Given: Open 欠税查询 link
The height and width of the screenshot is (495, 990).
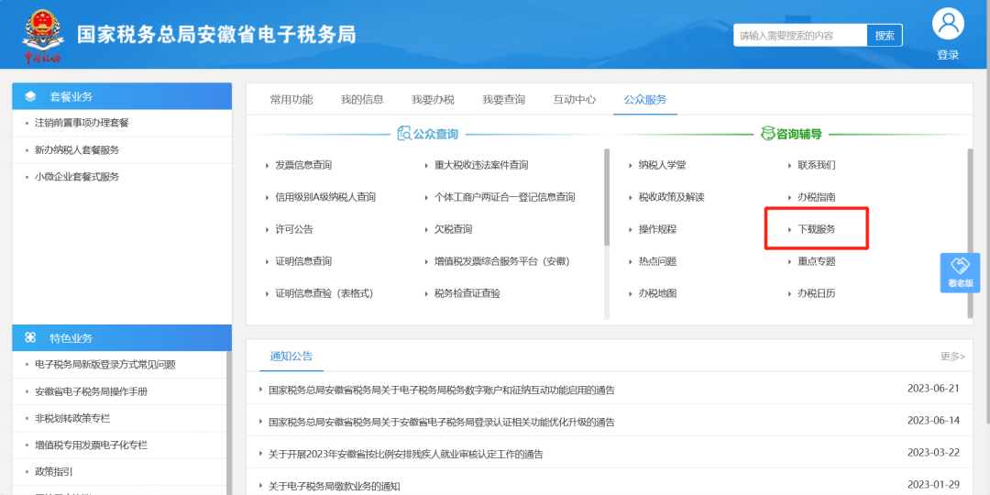Looking at the screenshot, I should pyautogui.click(x=453, y=229).
